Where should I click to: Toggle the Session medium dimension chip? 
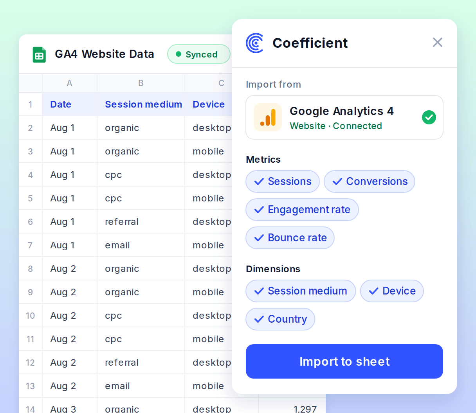[301, 291]
